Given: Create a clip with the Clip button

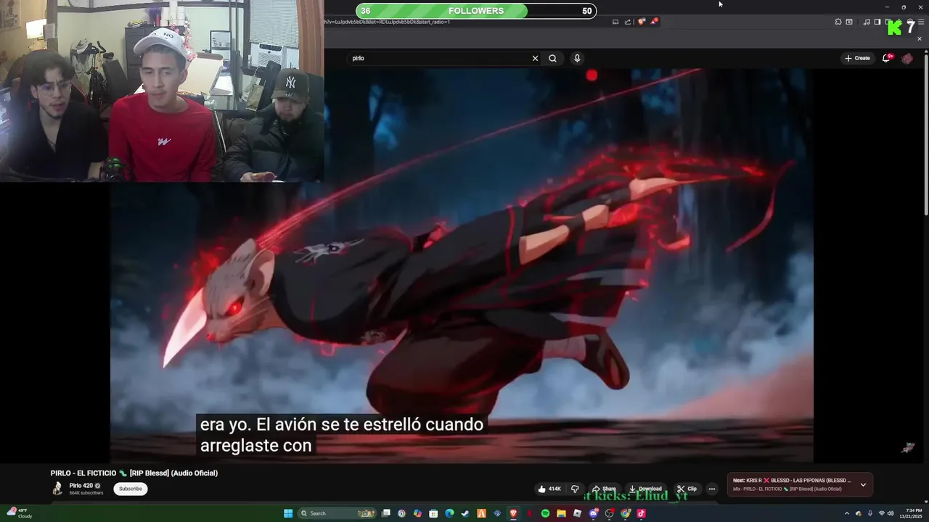Looking at the screenshot, I should (x=687, y=489).
